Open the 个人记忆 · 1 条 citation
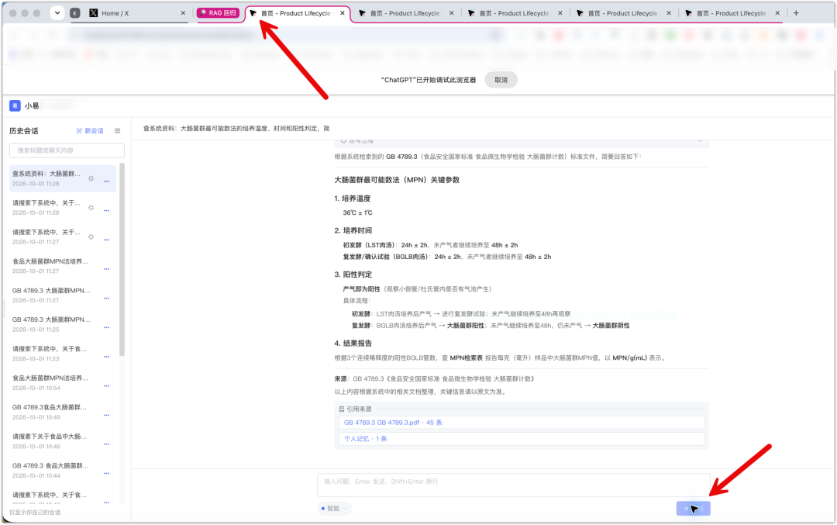This screenshot has height=525, width=837. tap(521, 438)
